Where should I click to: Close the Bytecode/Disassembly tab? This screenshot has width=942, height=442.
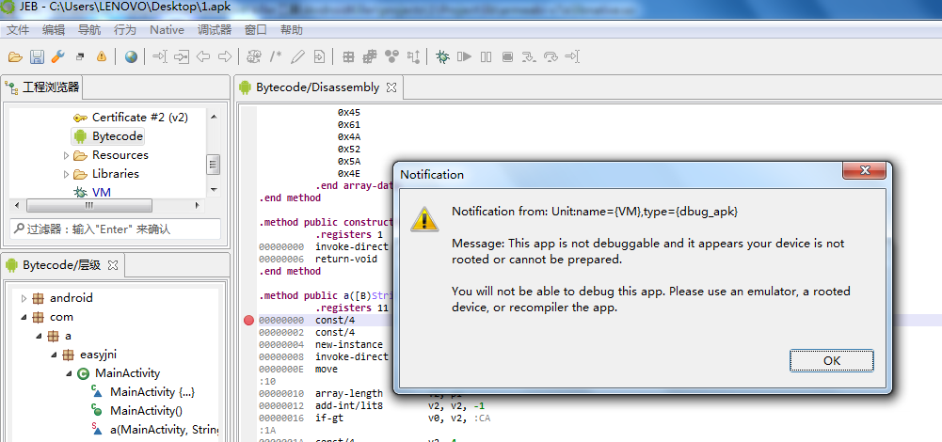click(x=391, y=87)
